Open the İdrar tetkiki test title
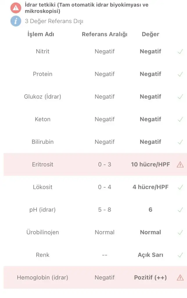 pos(87,8)
